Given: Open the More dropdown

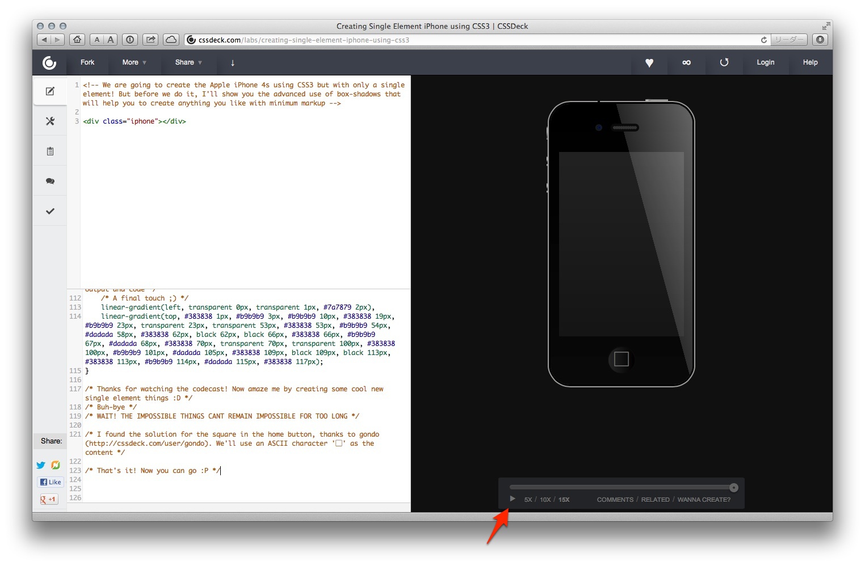Looking at the screenshot, I should [134, 62].
